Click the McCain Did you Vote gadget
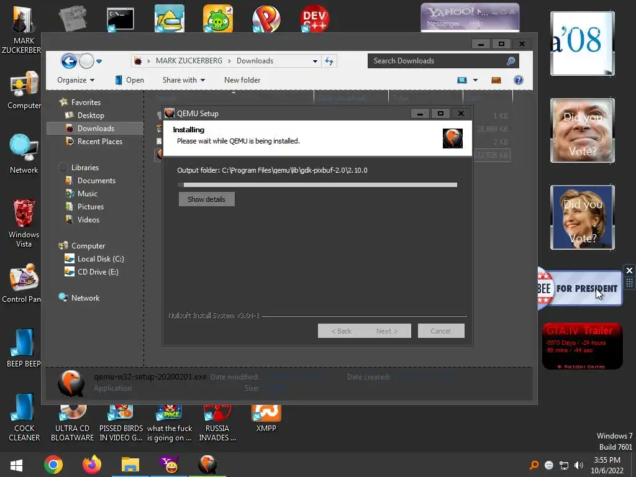This screenshot has width=636, height=477. click(x=582, y=130)
